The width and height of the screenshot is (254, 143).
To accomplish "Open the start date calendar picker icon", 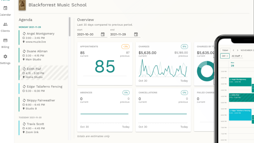I will [x=103, y=34].
